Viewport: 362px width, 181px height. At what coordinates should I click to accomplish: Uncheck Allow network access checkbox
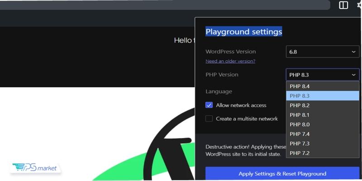click(x=209, y=105)
